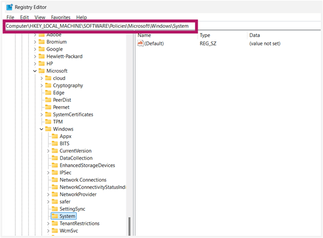Image resolution: width=323 pixels, height=238 pixels.
Task: Click the Peernet folder icon
Action: [48, 107]
